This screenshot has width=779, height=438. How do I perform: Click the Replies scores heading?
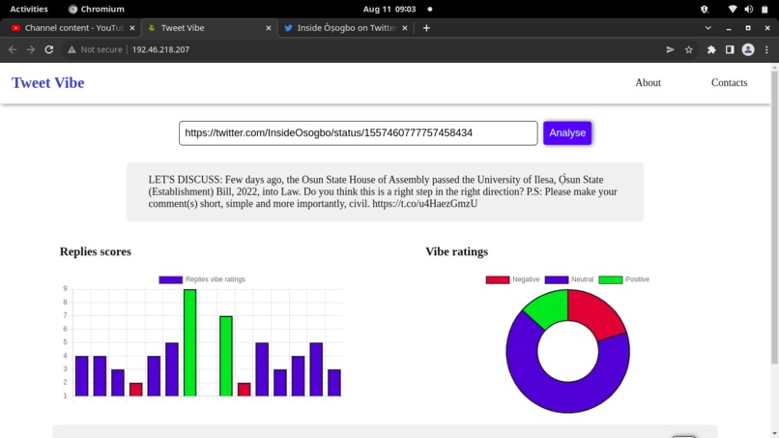(x=96, y=251)
